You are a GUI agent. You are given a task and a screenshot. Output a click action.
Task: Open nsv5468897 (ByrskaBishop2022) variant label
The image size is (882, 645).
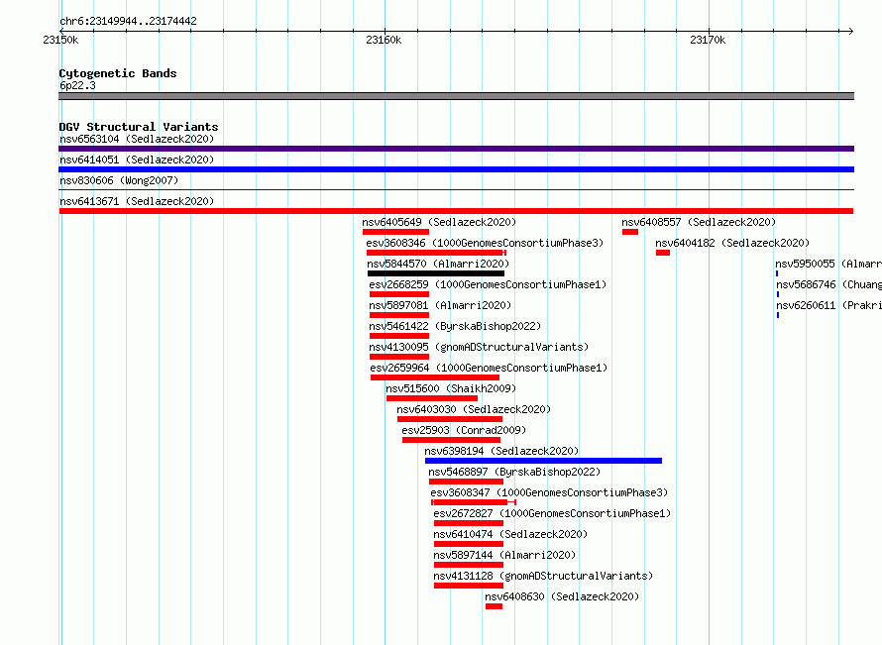[514, 472]
